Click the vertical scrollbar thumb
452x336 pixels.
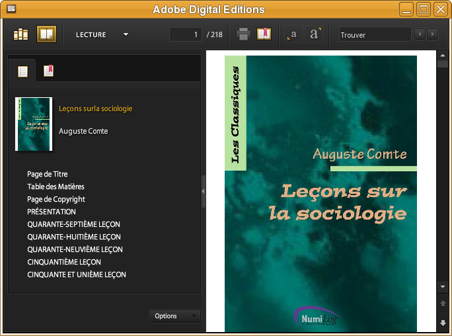[x=443, y=63]
